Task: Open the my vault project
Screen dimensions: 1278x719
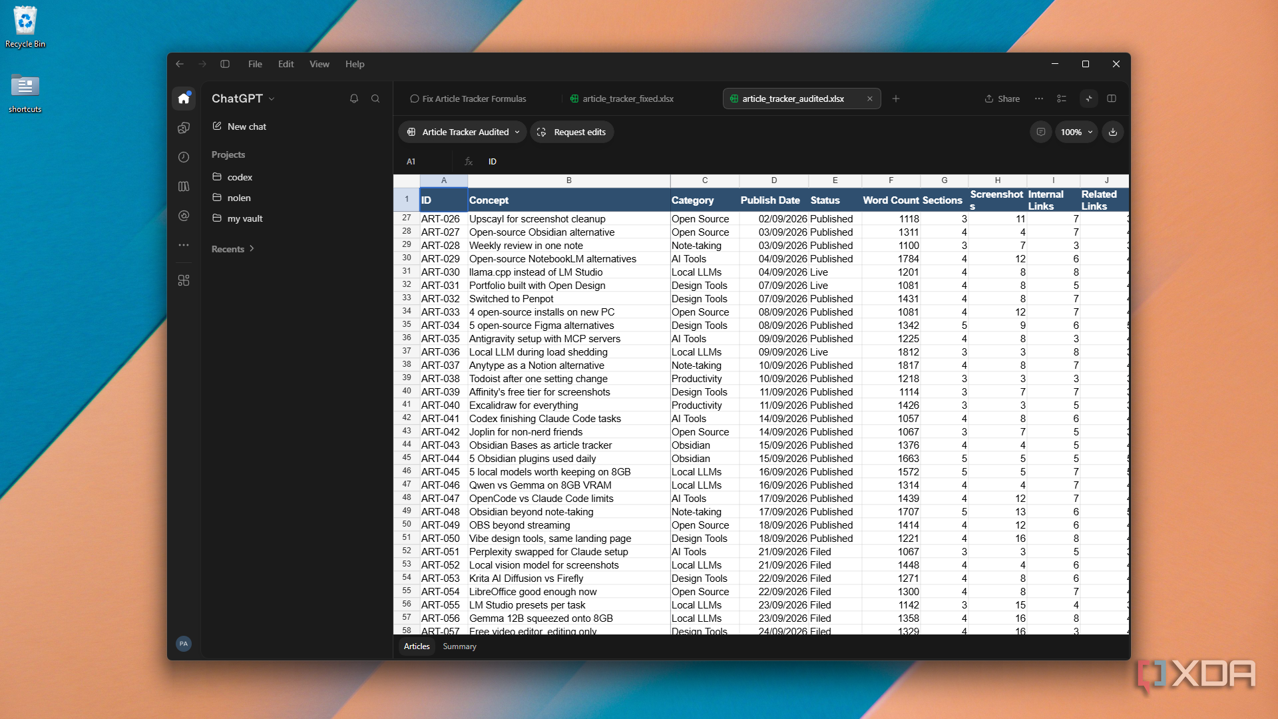Action: (238, 218)
